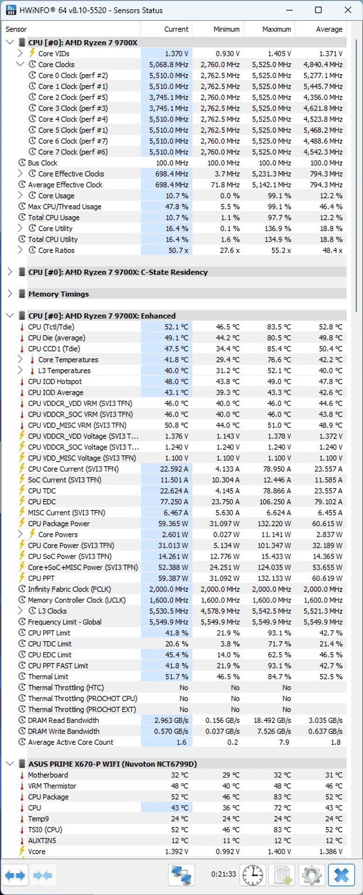Click the clock icon beside Bus Clock
Screen dimensions: 363x895
tap(22, 163)
